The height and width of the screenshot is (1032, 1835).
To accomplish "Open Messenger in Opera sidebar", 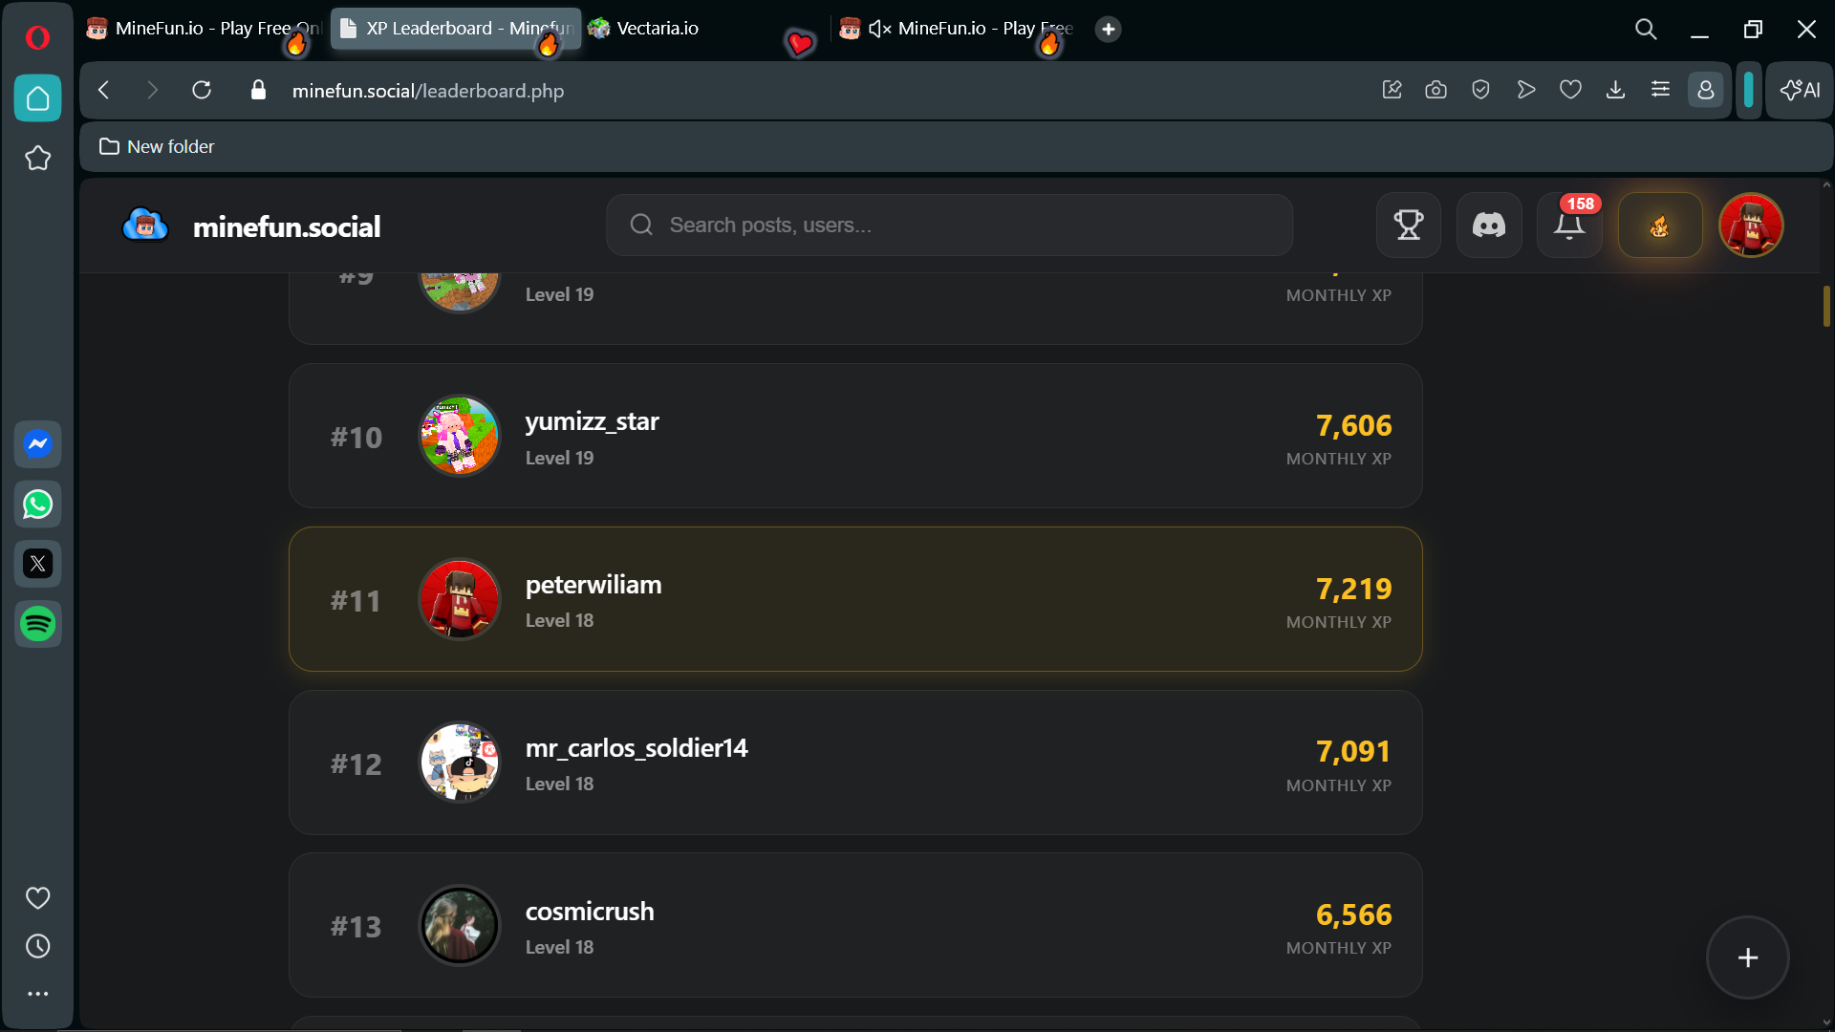I will [x=38, y=444].
